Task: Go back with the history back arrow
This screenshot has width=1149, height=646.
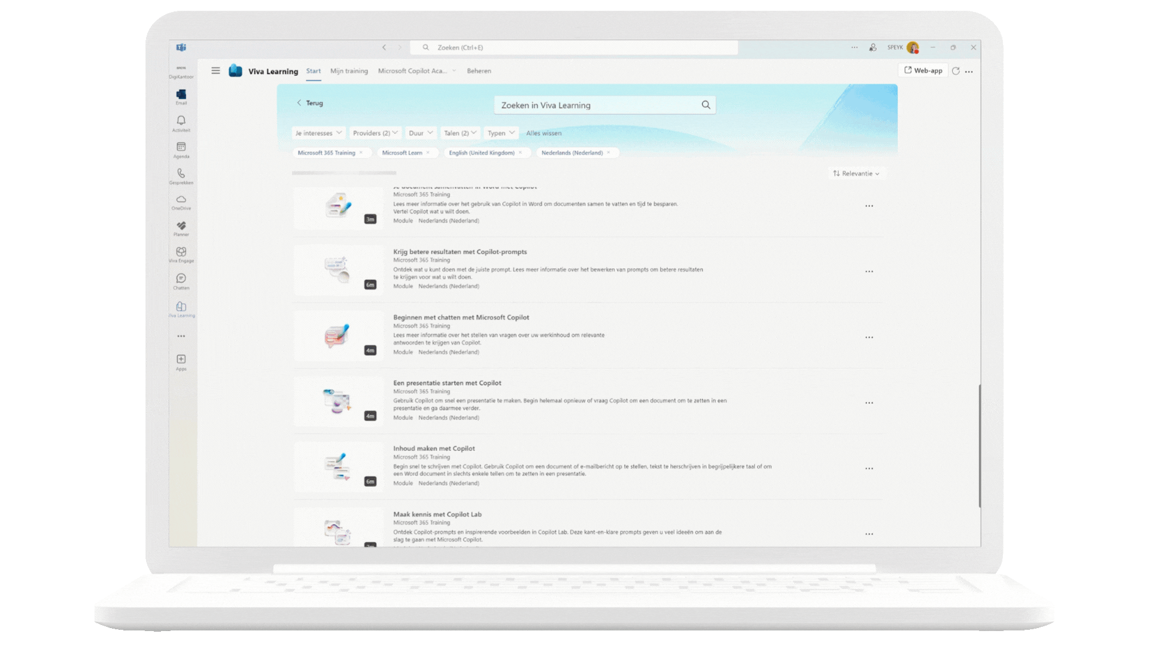Action: pos(384,47)
